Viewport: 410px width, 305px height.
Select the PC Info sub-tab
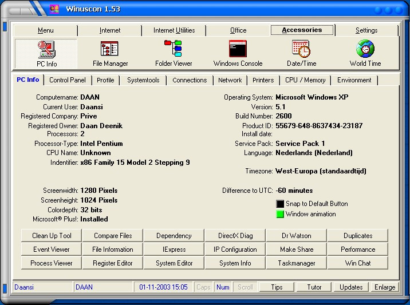click(x=28, y=80)
